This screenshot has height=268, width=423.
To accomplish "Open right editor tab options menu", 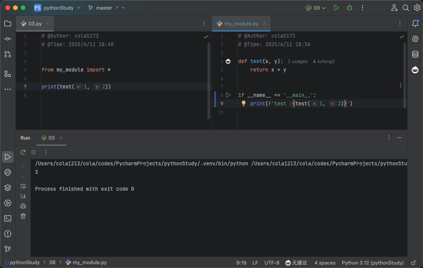I will (400, 23).
